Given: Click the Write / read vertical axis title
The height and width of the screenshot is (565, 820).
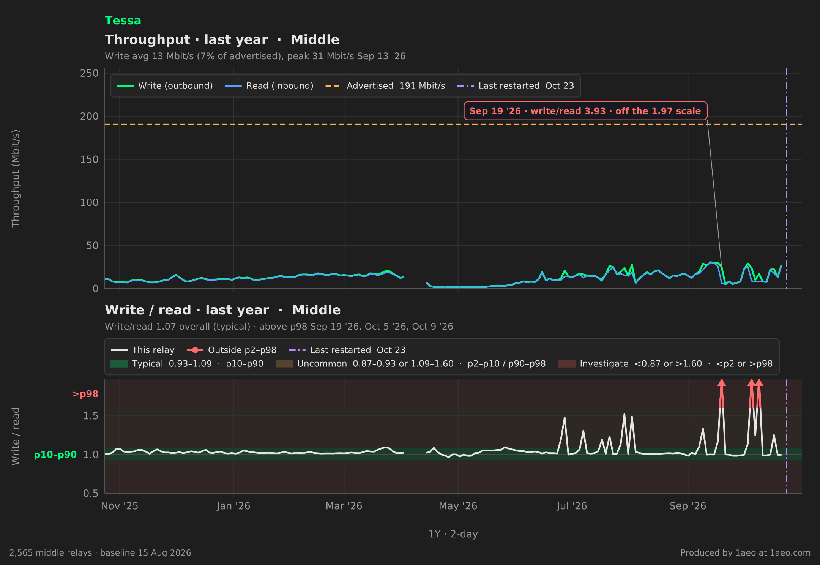Looking at the screenshot, I should coord(16,436).
